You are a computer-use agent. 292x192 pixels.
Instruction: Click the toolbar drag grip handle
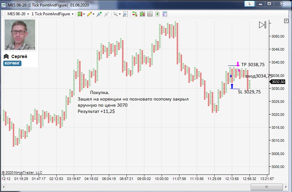[x=2, y=14]
